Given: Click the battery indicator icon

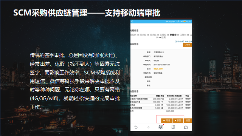Looking at the screenshot, I should [185, 22].
